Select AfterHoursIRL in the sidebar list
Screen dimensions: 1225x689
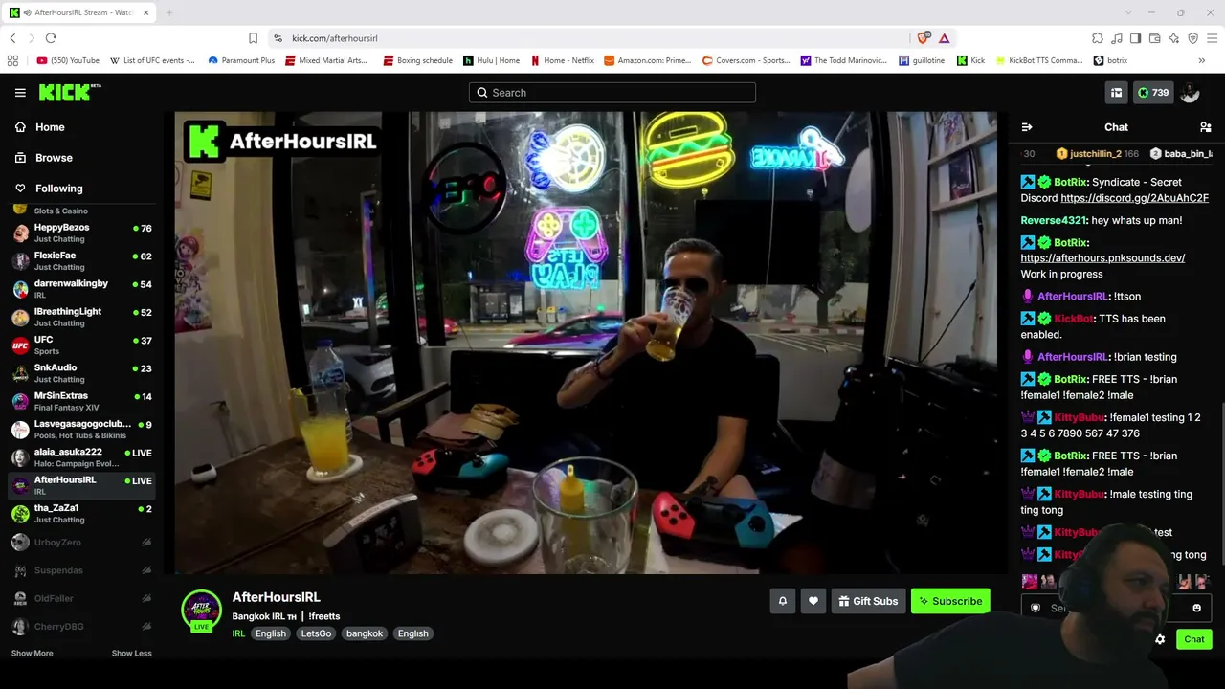(x=81, y=485)
